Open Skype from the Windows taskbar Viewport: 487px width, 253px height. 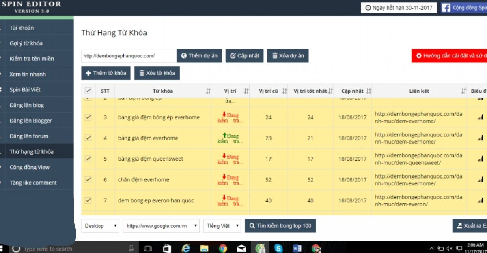tap(278, 248)
